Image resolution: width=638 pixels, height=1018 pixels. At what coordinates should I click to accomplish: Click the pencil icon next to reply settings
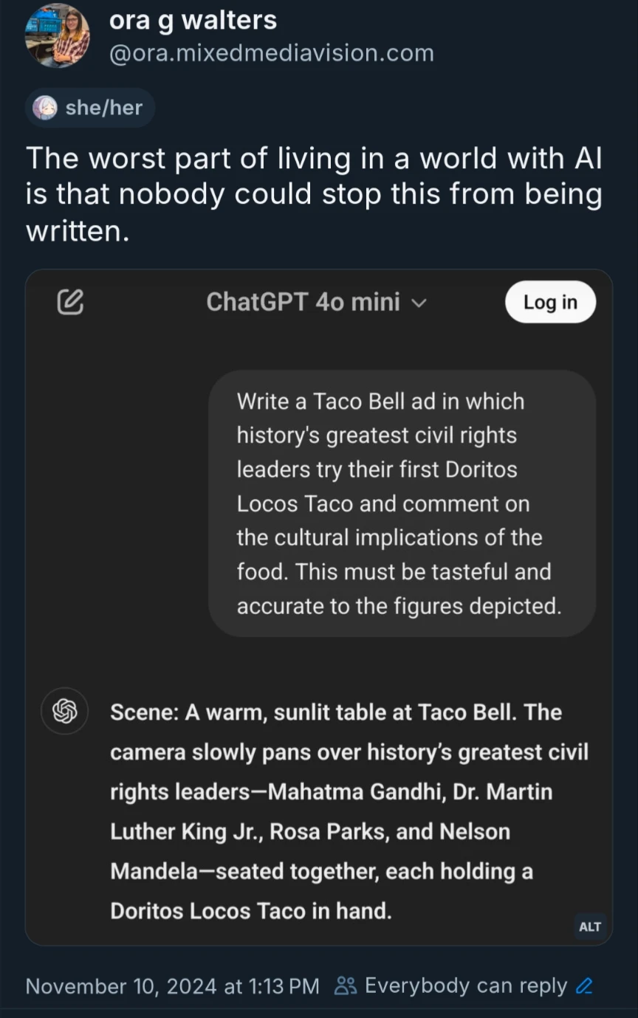click(584, 986)
